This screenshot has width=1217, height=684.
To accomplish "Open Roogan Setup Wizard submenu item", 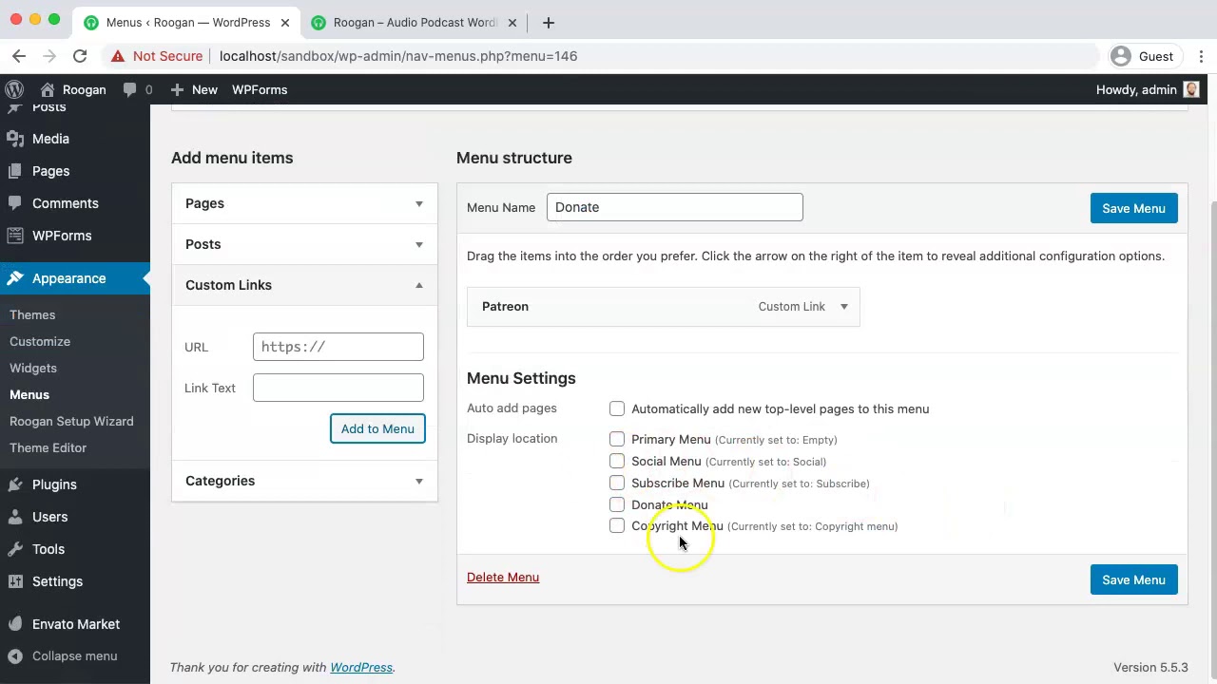I will pos(71,421).
